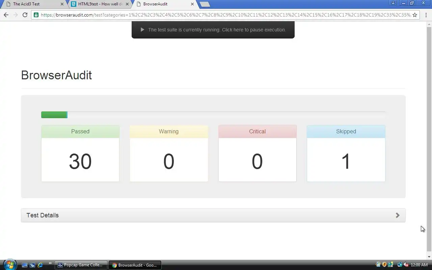
Task: Click the play triangle icon in the banner
Action: [x=142, y=30]
